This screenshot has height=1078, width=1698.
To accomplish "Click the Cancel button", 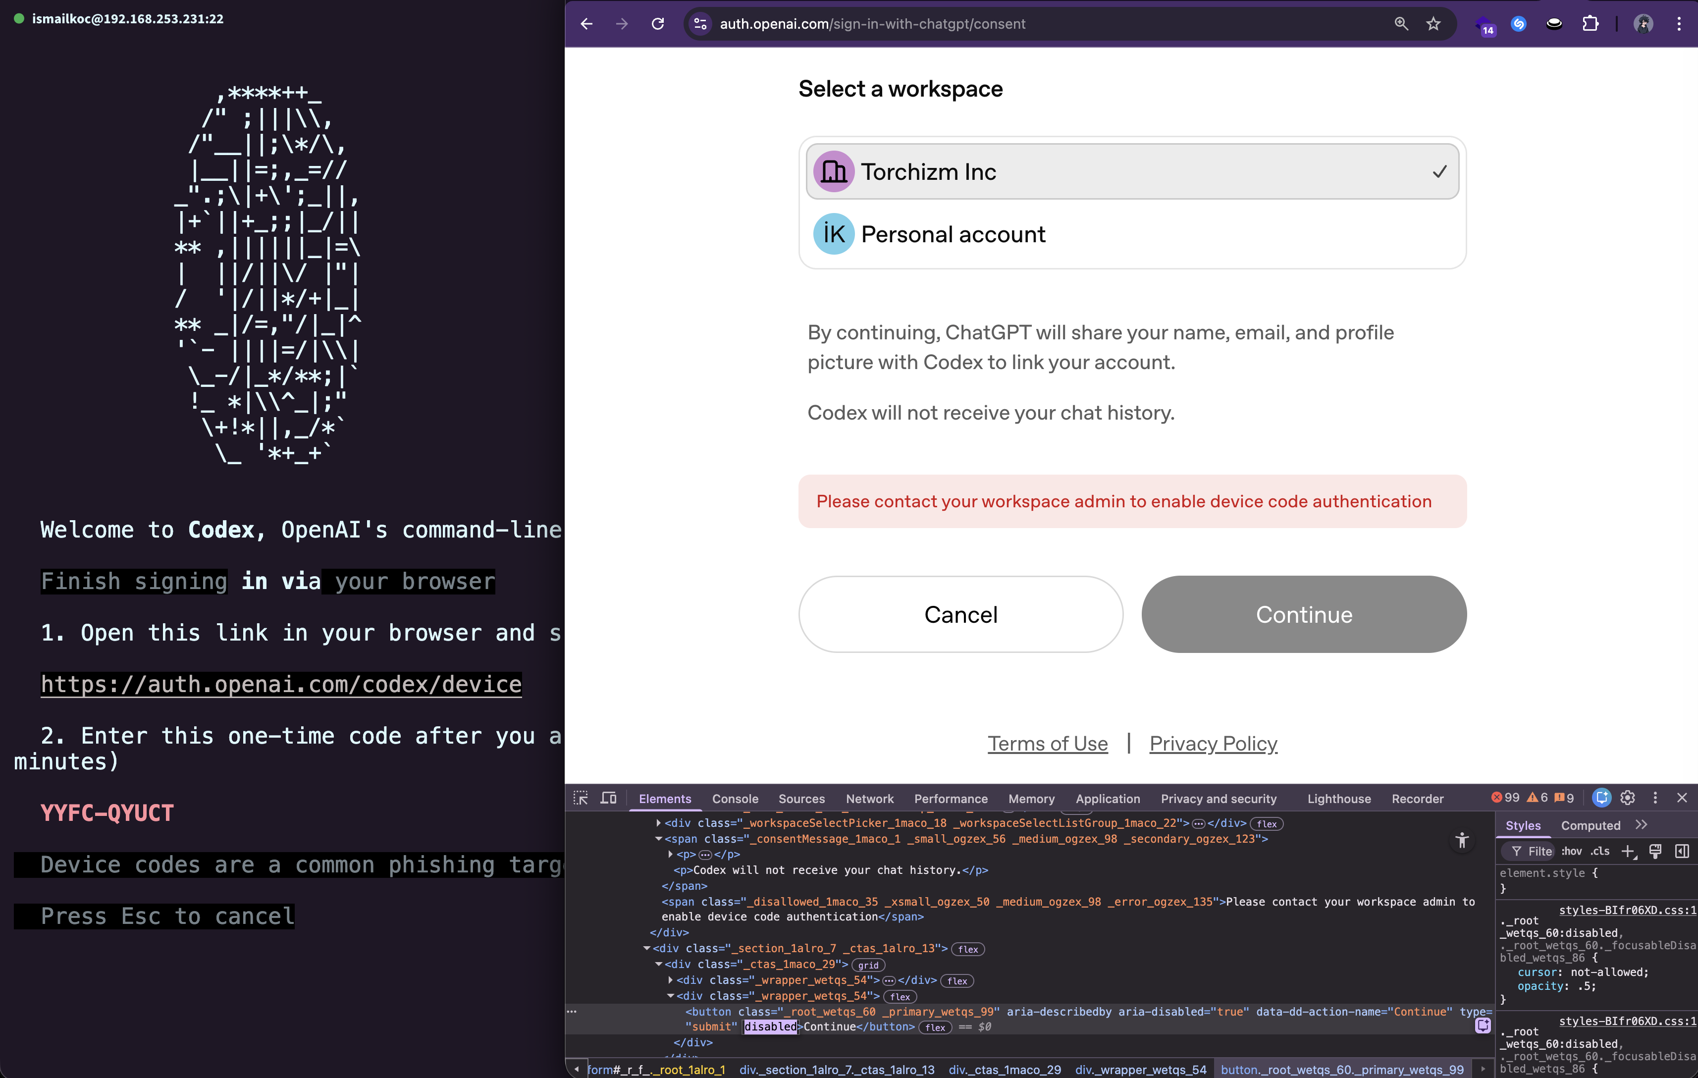I will [960, 614].
